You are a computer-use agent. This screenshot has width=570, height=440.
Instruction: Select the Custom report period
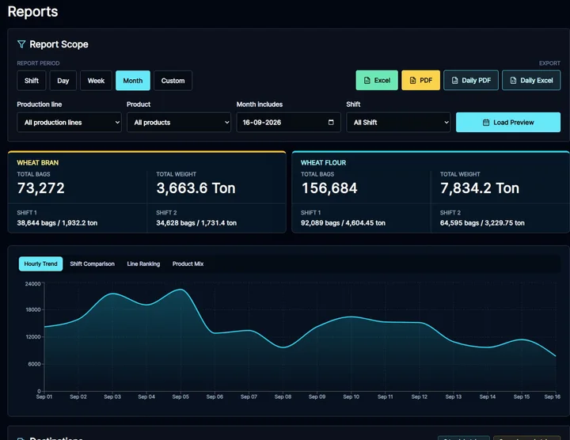[x=173, y=81]
